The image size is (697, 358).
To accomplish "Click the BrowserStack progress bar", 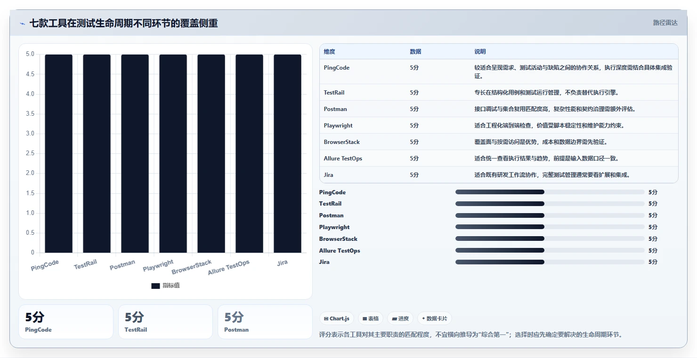I will [x=550, y=239].
